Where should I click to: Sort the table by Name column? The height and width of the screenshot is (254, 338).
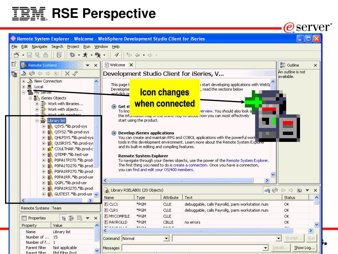tap(118, 197)
